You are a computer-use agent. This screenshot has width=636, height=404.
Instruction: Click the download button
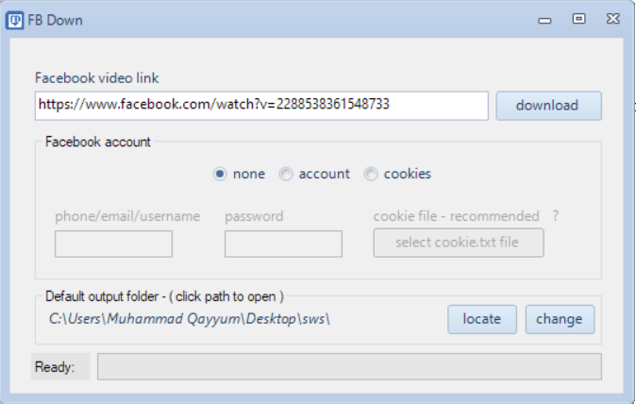click(548, 106)
